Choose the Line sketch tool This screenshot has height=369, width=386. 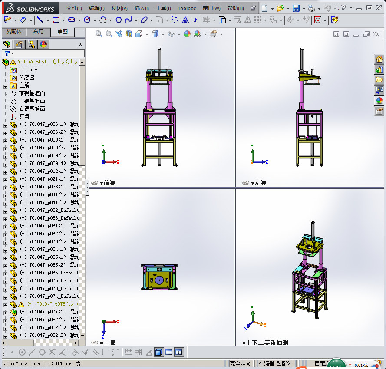[40, 20]
